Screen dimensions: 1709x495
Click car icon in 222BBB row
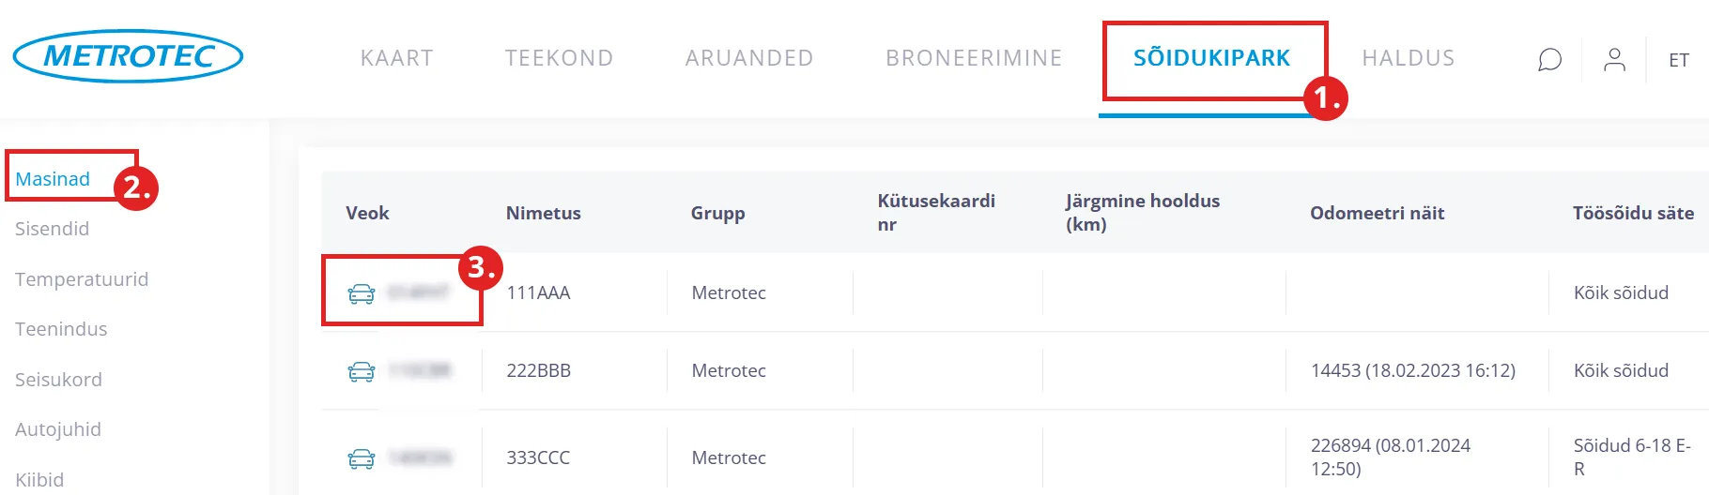[362, 371]
